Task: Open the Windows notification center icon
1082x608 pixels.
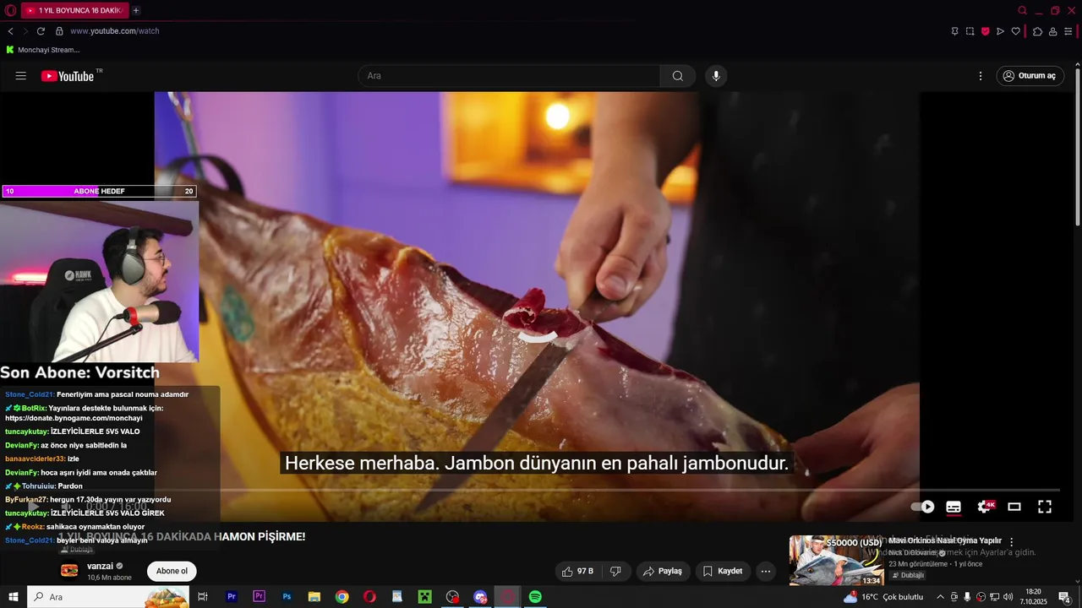Action: point(1064,597)
